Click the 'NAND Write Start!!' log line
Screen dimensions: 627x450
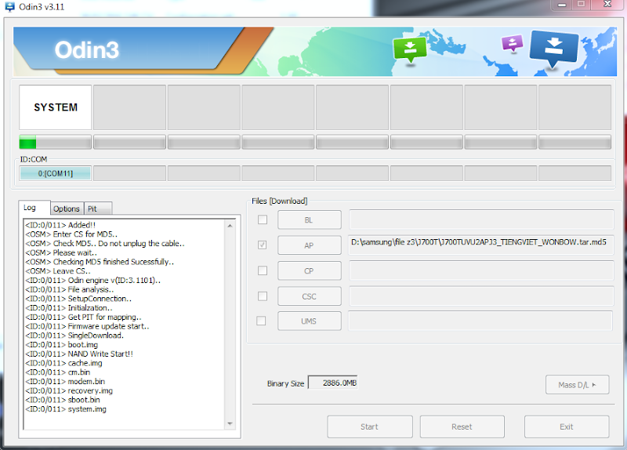coord(79,354)
